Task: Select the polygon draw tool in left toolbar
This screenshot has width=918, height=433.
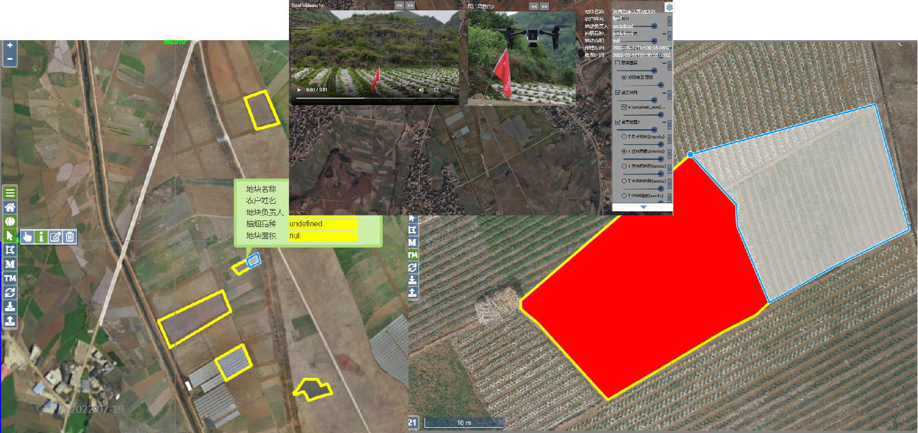Action: 10,250
